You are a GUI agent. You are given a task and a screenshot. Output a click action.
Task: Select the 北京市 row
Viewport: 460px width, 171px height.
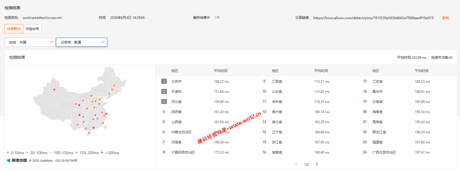[x=206, y=81]
